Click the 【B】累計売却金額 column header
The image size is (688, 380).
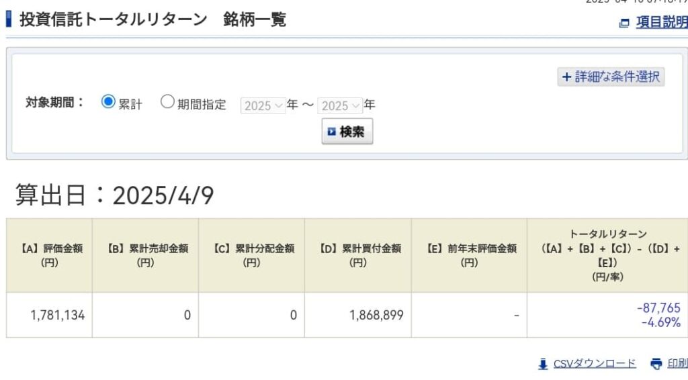145,255
